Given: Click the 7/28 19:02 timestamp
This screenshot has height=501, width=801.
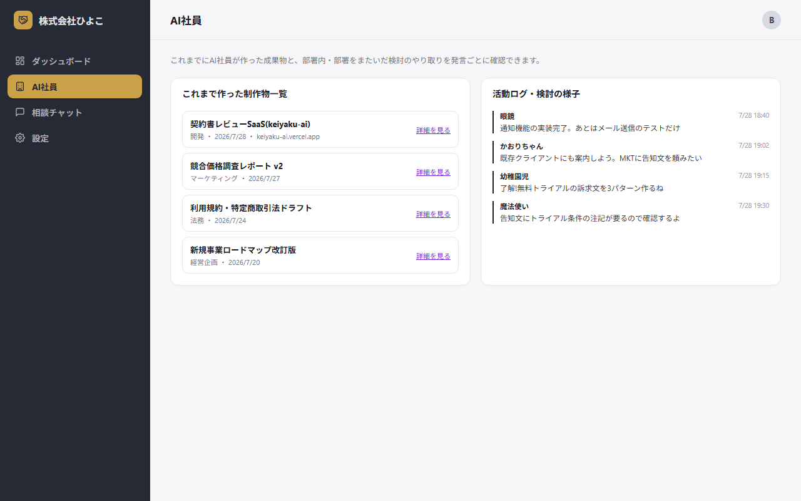Looking at the screenshot, I should tap(753, 145).
